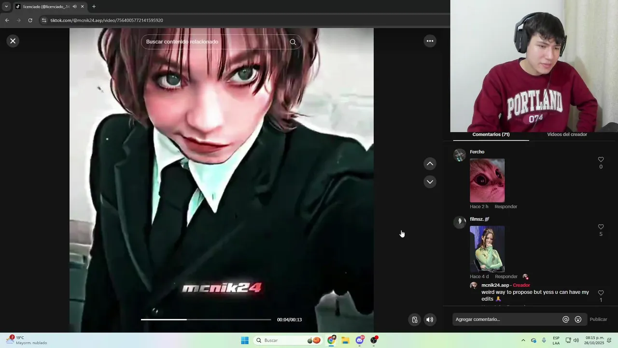Open the weather widget showing 19°C

27,340
